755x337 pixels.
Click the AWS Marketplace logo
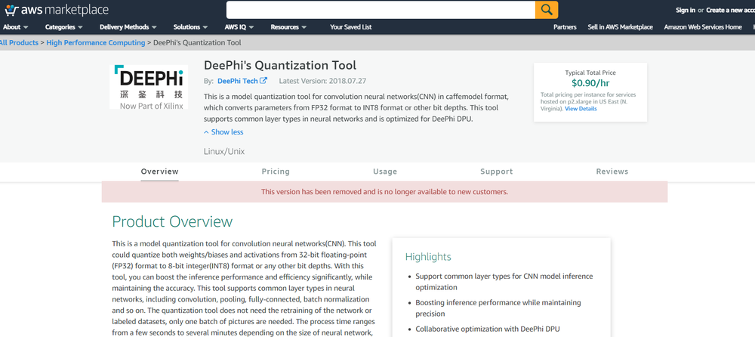pyautogui.click(x=57, y=10)
